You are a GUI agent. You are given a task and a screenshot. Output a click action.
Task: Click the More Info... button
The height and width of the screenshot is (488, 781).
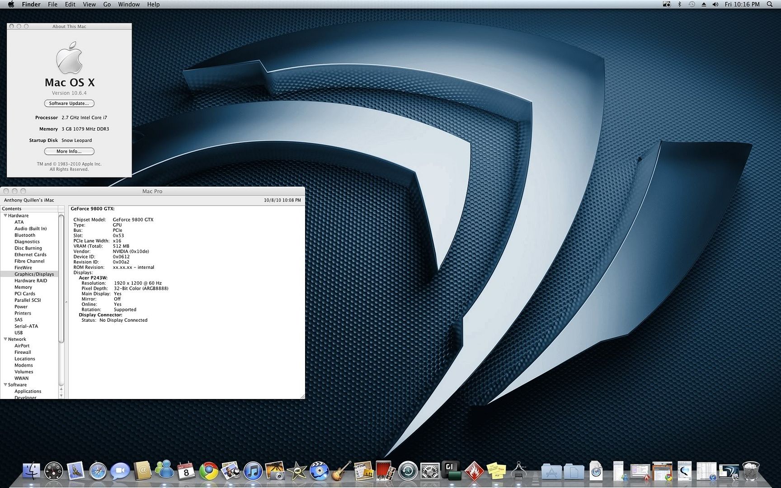tap(69, 151)
